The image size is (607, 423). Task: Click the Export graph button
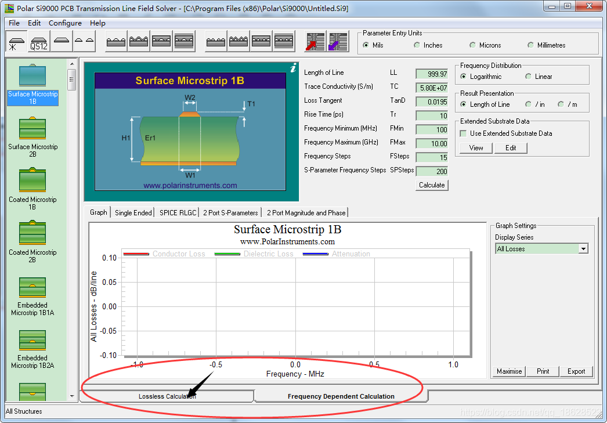(x=576, y=371)
